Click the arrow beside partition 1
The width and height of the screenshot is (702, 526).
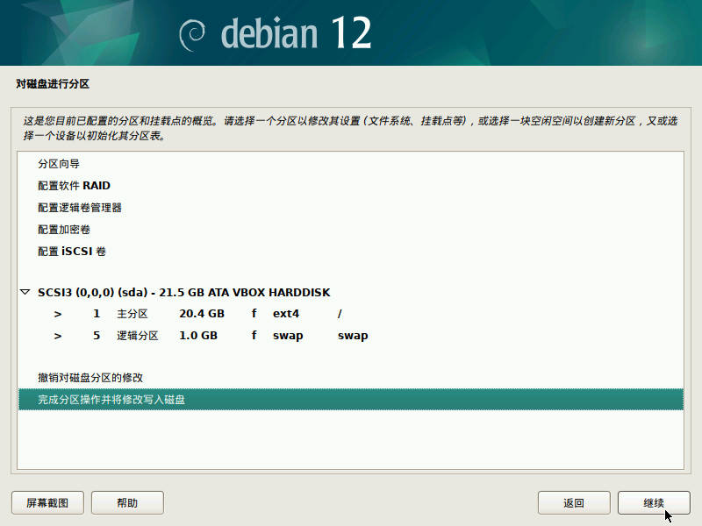[57, 314]
